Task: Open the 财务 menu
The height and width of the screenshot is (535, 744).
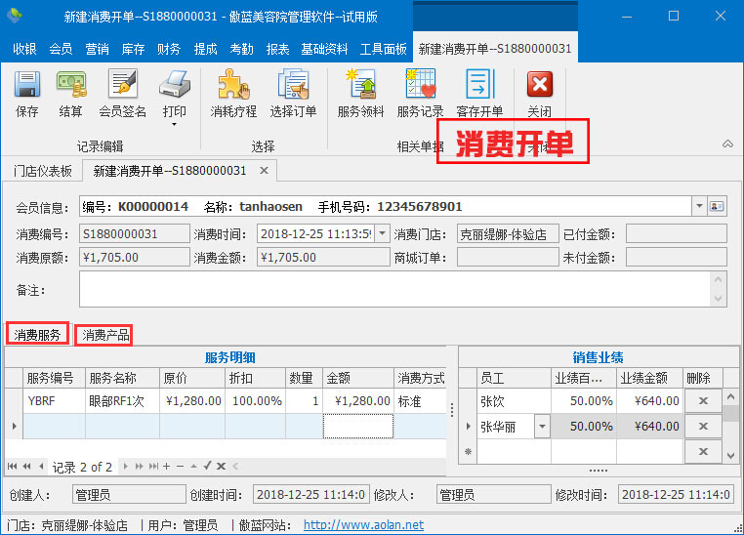Action: 169,49
